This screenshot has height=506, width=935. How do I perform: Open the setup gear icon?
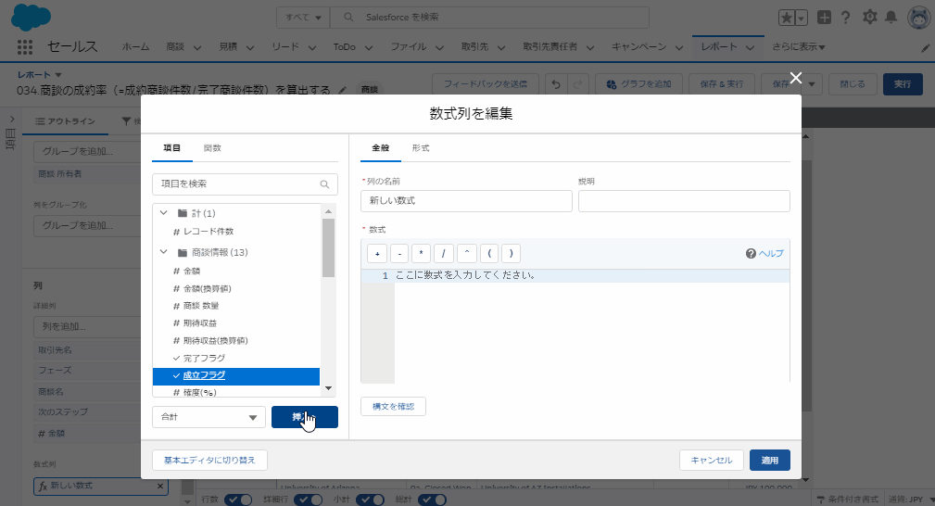coord(869,18)
